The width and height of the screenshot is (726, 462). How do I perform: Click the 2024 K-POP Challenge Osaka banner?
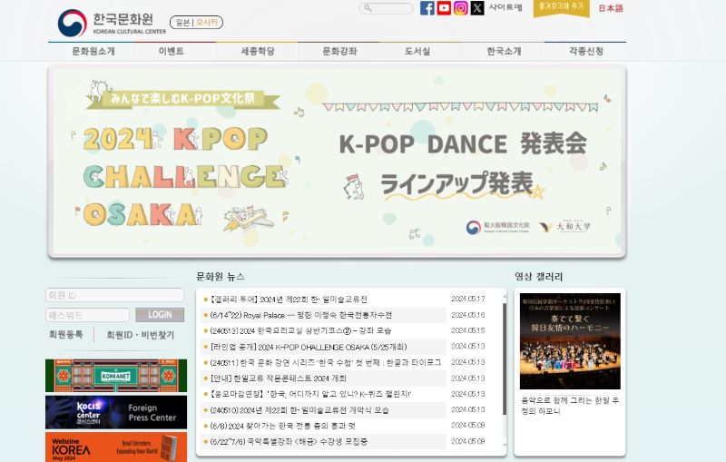click(x=337, y=161)
